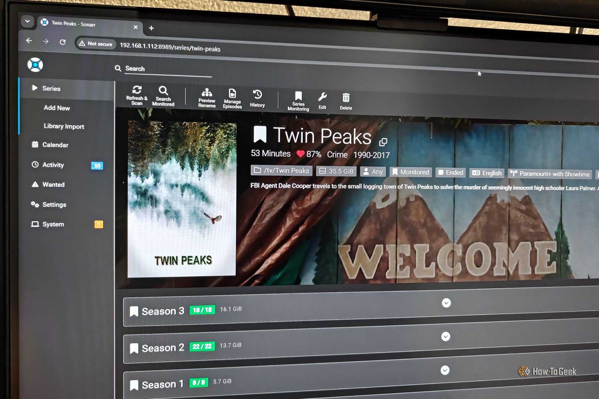599x399 pixels.
Task: Open the Series section in sidebar
Action: [x=67, y=89]
